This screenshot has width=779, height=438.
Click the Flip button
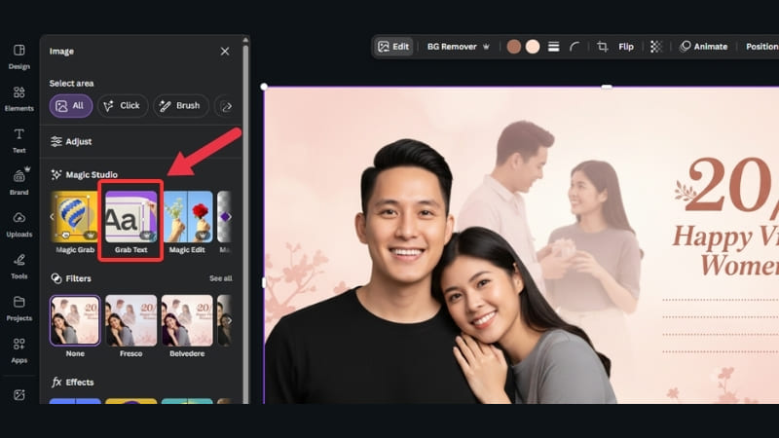pyautogui.click(x=626, y=47)
